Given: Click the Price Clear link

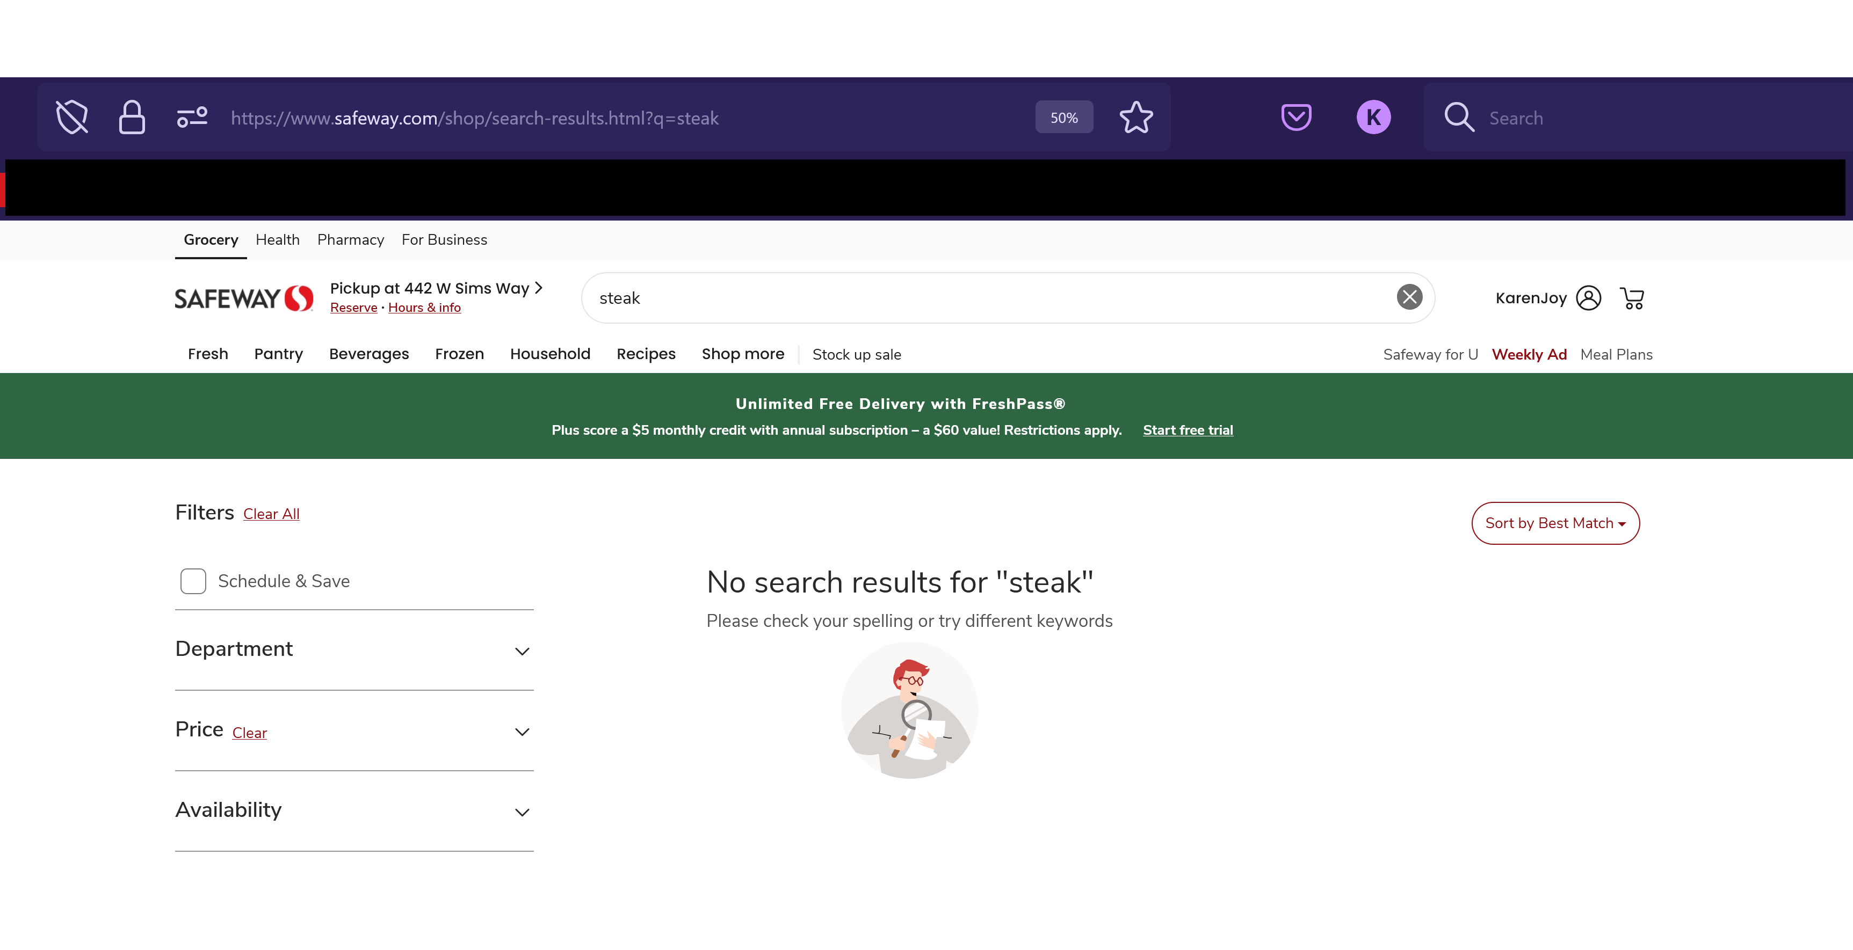Looking at the screenshot, I should click(249, 733).
